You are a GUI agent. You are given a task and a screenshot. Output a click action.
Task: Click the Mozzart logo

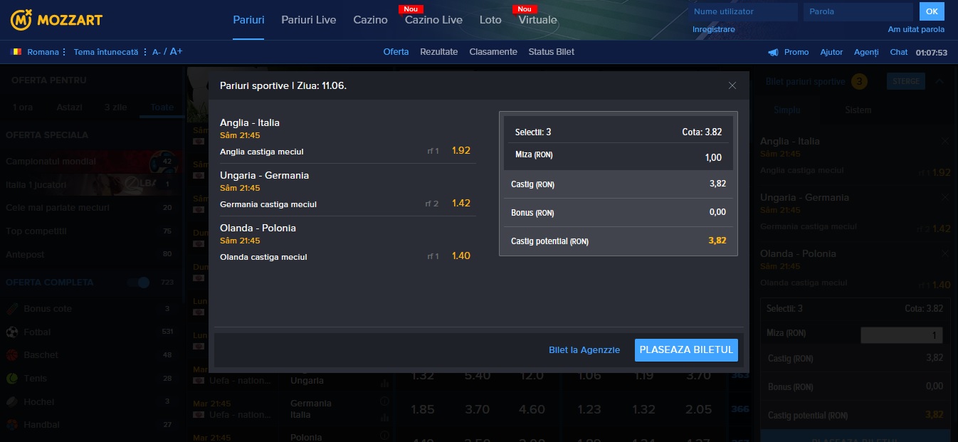56,20
